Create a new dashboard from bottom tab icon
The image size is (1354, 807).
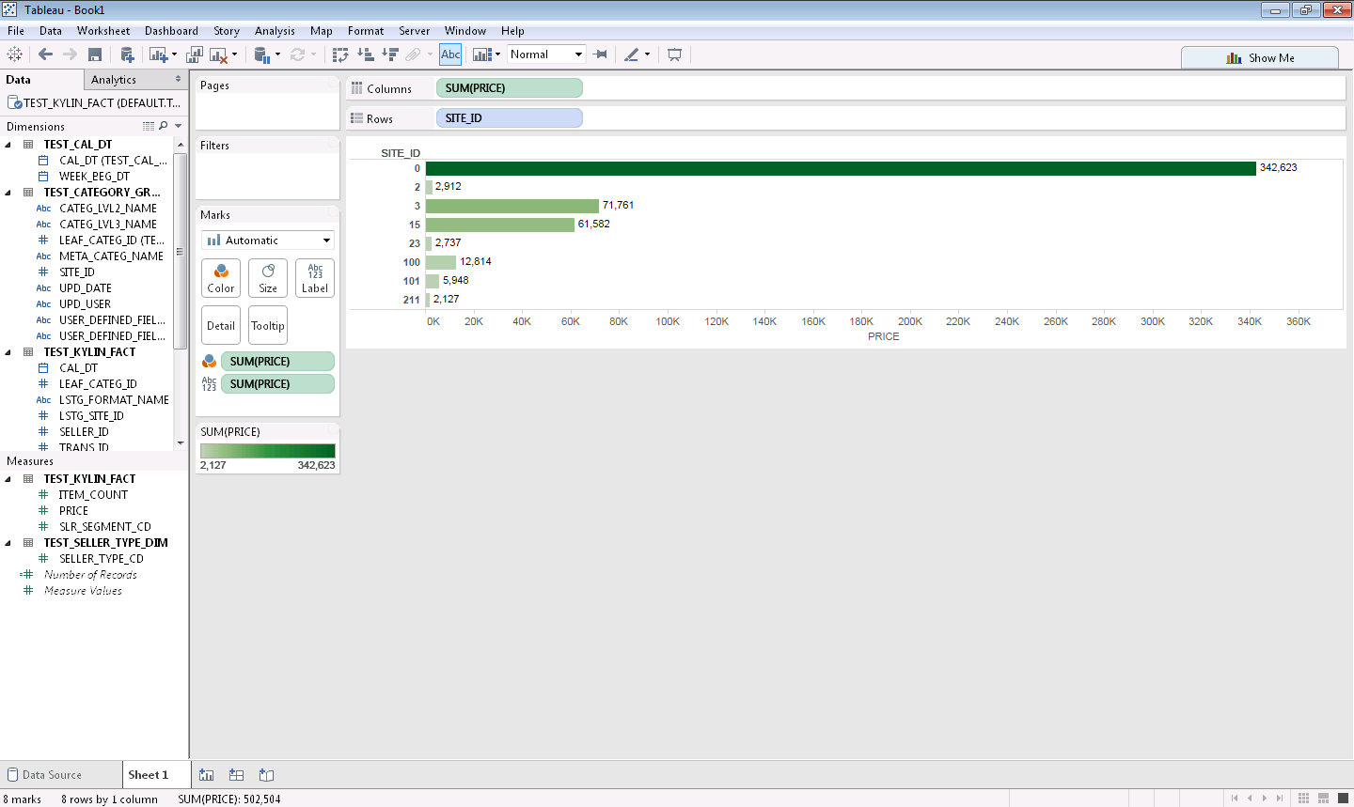(237, 775)
